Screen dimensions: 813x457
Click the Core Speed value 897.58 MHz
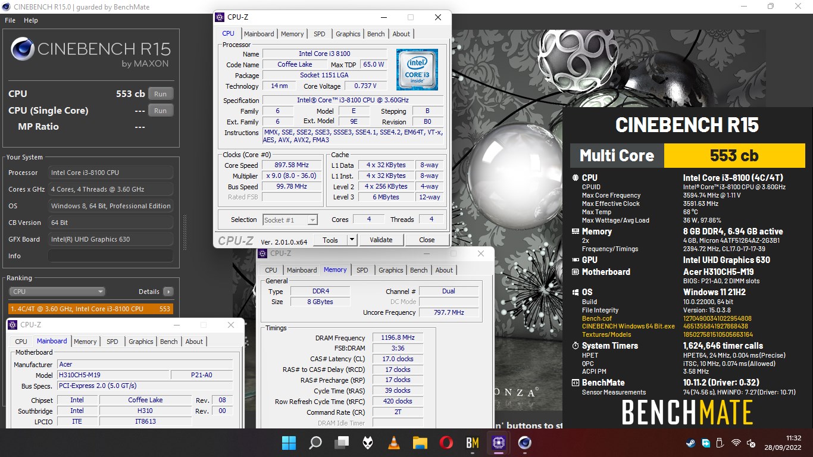[x=292, y=165]
